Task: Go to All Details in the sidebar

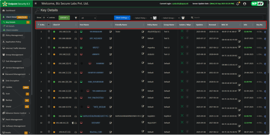Action: [10, 26]
